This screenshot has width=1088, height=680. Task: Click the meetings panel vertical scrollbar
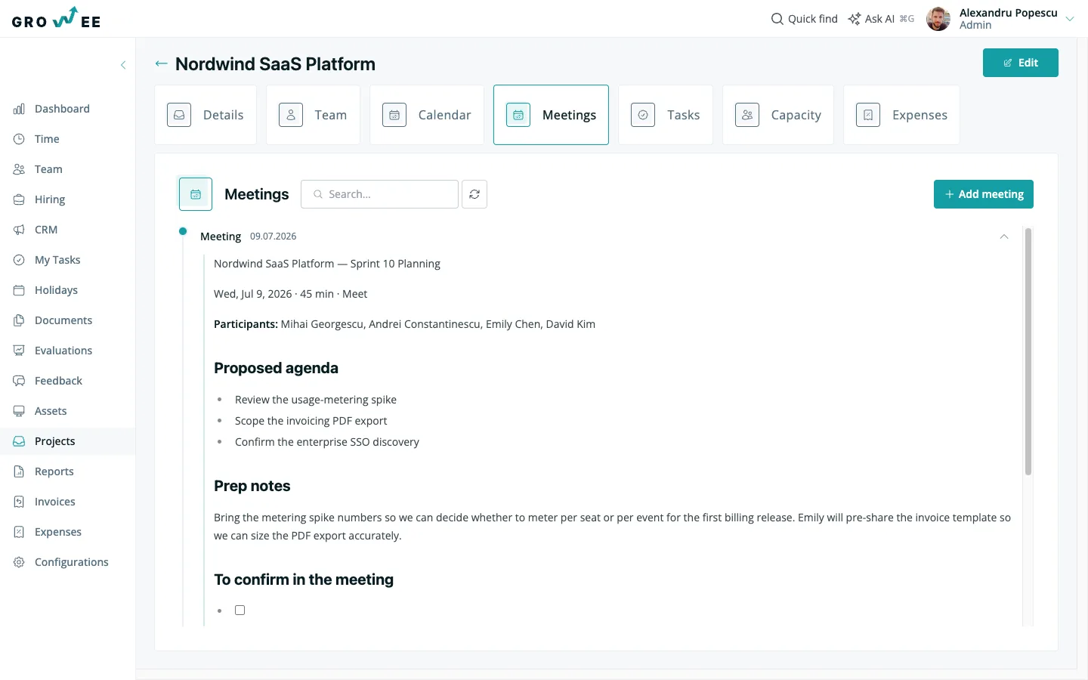tap(1028, 351)
